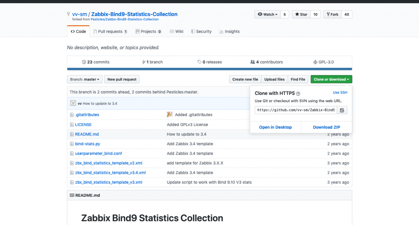Open the Security tab

[201, 32]
